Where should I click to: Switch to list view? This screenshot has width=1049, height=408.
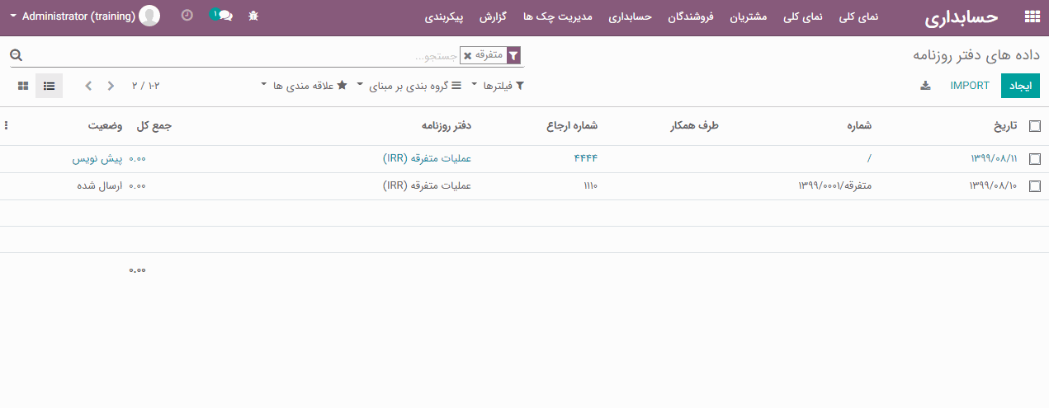[49, 86]
